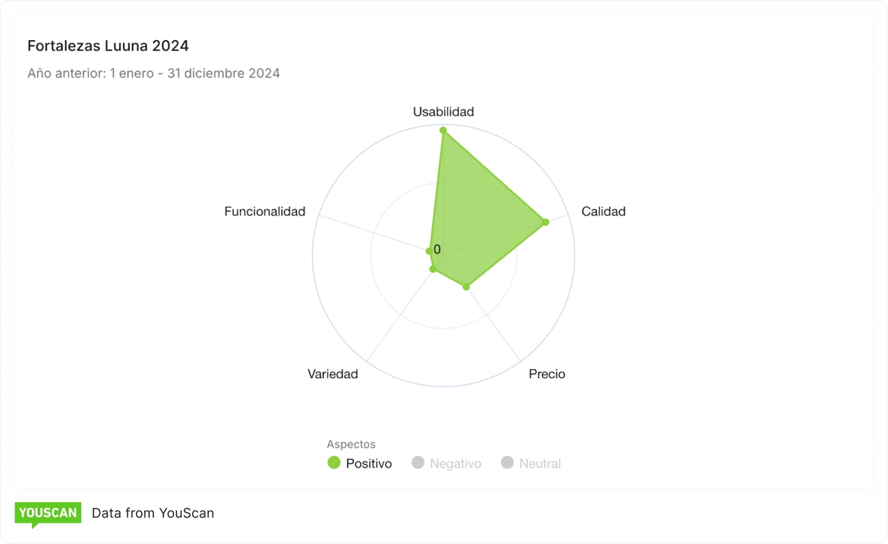Screen dimensions: 888x544
Task: Click the Calidad data point on the radar
Action: [545, 222]
